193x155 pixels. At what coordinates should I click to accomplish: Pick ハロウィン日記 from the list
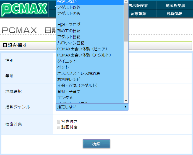(x=90, y=43)
